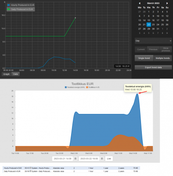
Task: Click the Previous button
Action: (153, 49)
